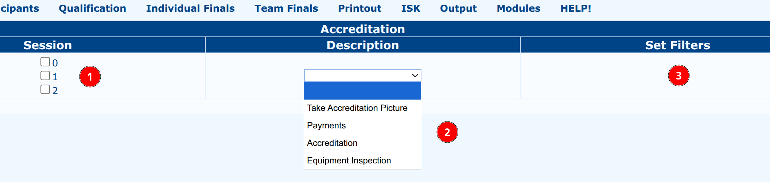Click the red circle marker numbered 3

coord(679,75)
